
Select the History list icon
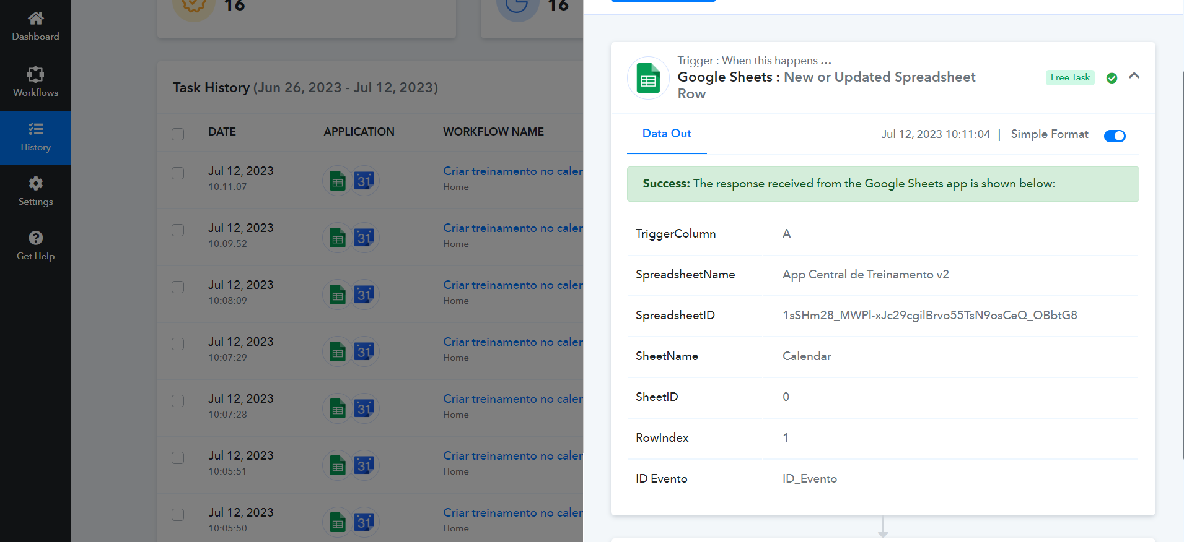(x=35, y=129)
